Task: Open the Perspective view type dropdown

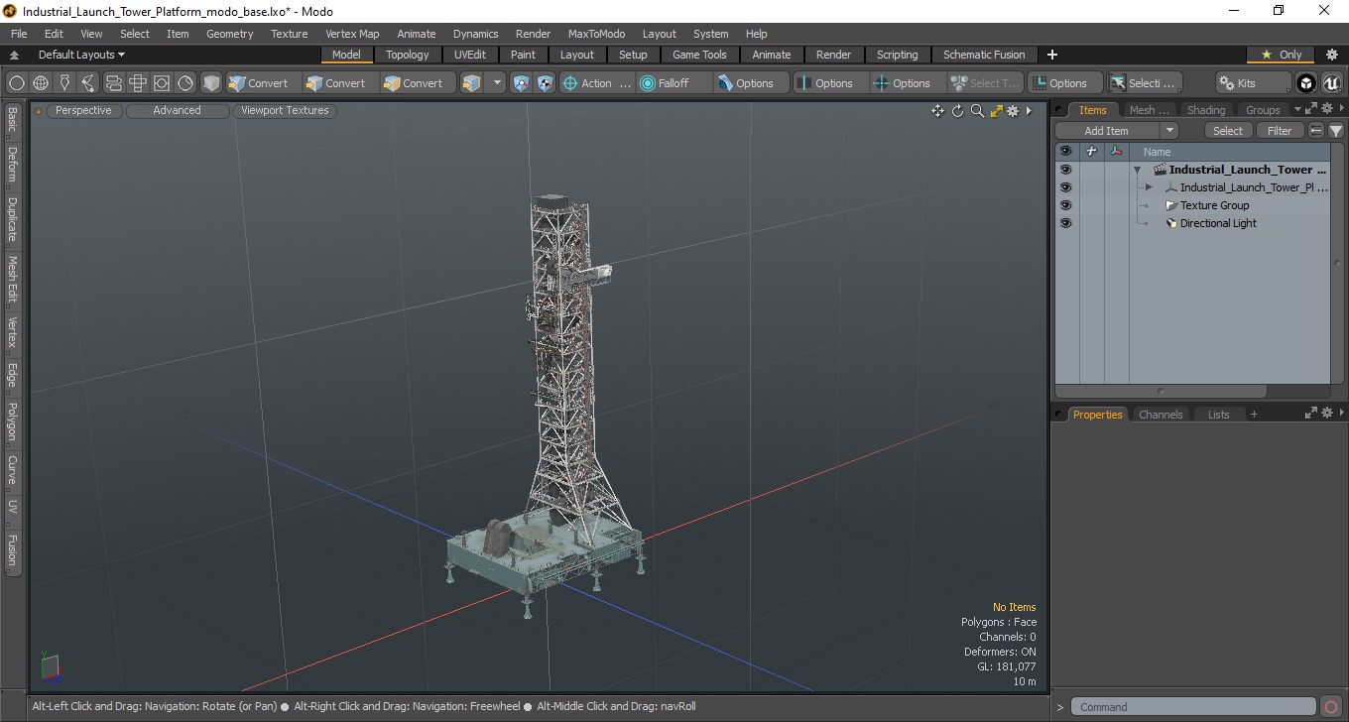Action: coord(84,111)
